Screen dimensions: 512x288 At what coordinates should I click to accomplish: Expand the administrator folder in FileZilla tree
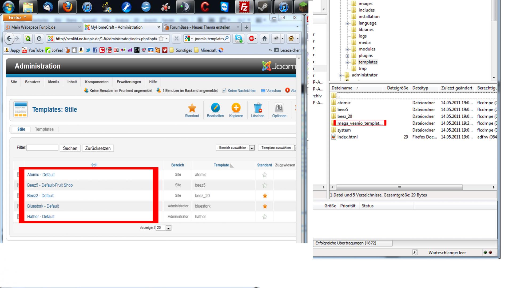click(x=340, y=76)
